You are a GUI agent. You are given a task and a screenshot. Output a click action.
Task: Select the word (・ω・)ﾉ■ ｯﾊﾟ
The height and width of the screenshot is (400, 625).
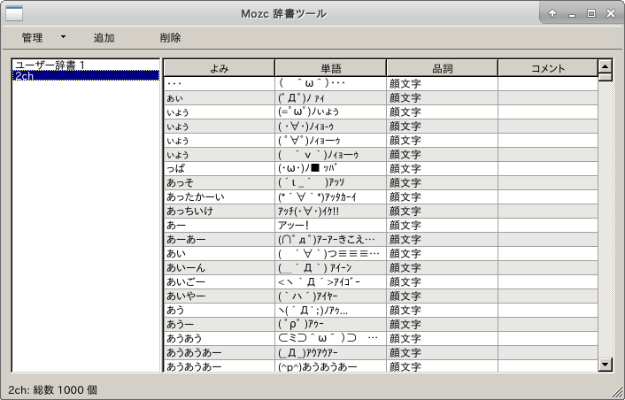pyautogui.click(x=330, y=168)
